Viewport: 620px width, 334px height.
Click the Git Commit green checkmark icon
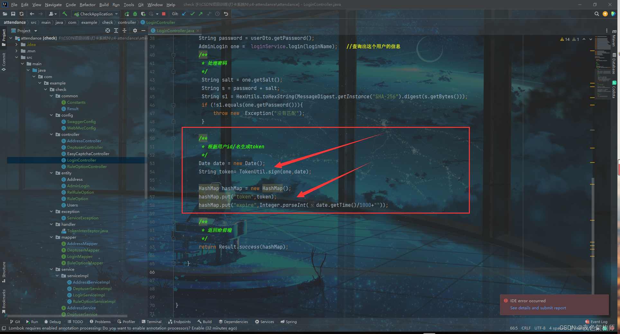click(x=192, y=14)
